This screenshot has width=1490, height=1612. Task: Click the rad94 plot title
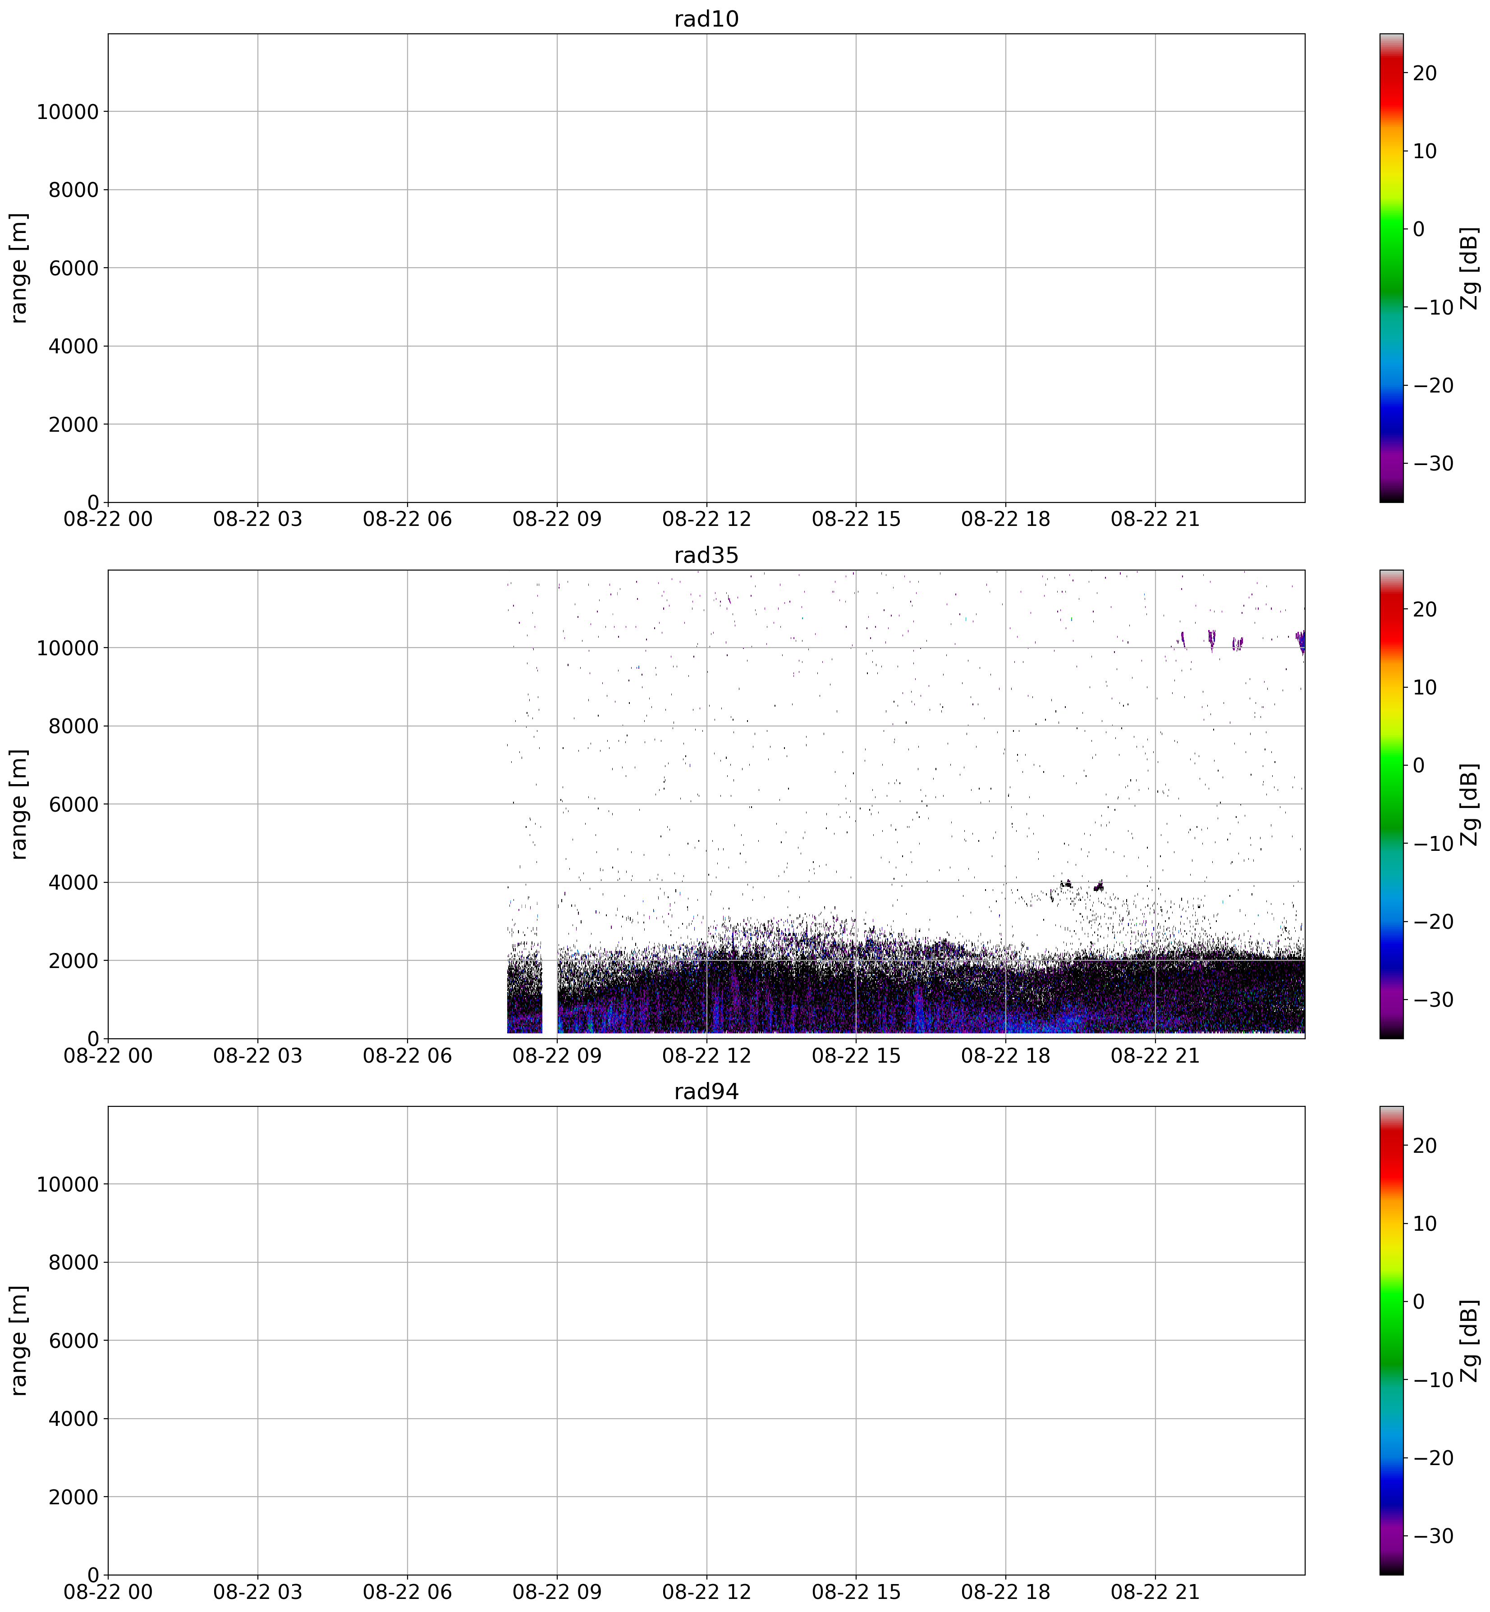[x=706, y=1091]
